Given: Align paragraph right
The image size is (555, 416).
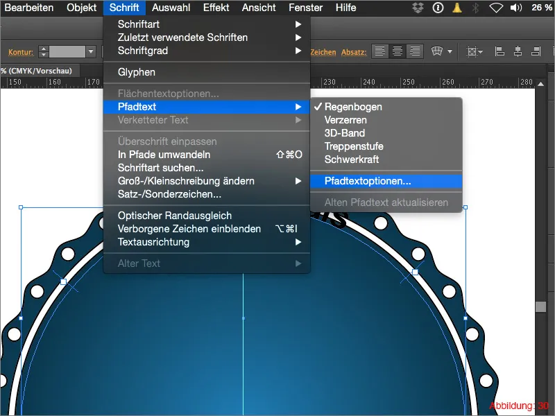Looking at the screenshot, I should 414,51.
